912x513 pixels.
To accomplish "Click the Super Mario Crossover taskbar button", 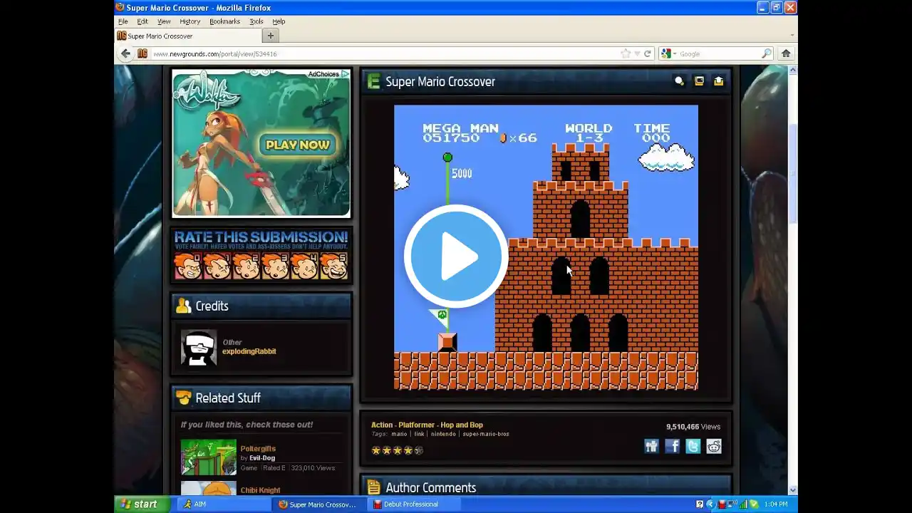I will coord(318,504).
